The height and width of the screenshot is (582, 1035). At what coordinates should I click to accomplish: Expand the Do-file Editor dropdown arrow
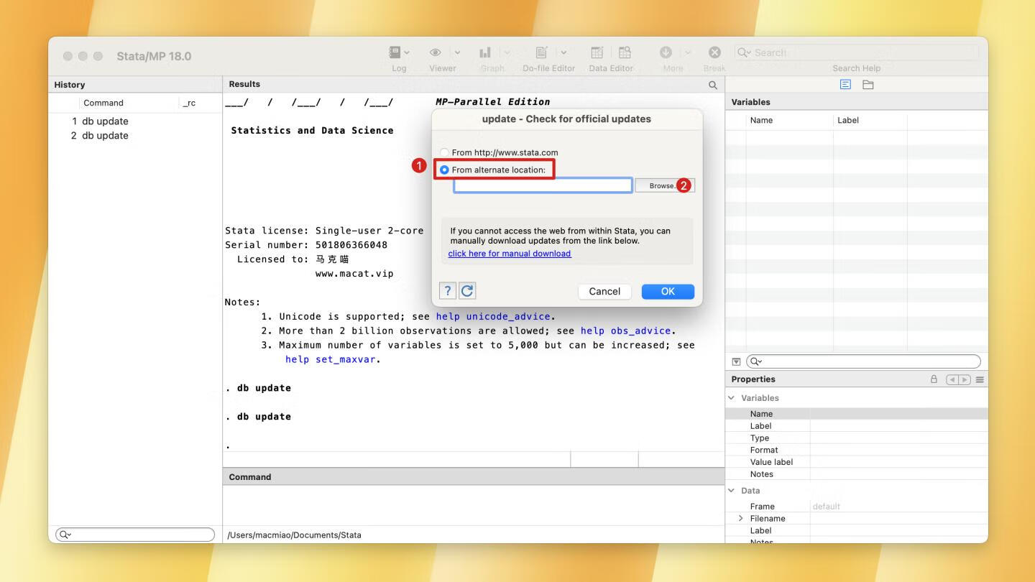click(563, 52)
